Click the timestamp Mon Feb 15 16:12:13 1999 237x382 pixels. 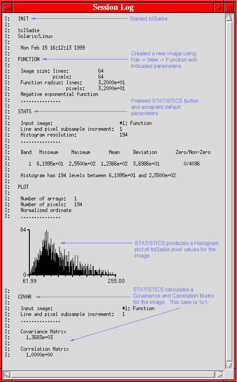point(53,48)
